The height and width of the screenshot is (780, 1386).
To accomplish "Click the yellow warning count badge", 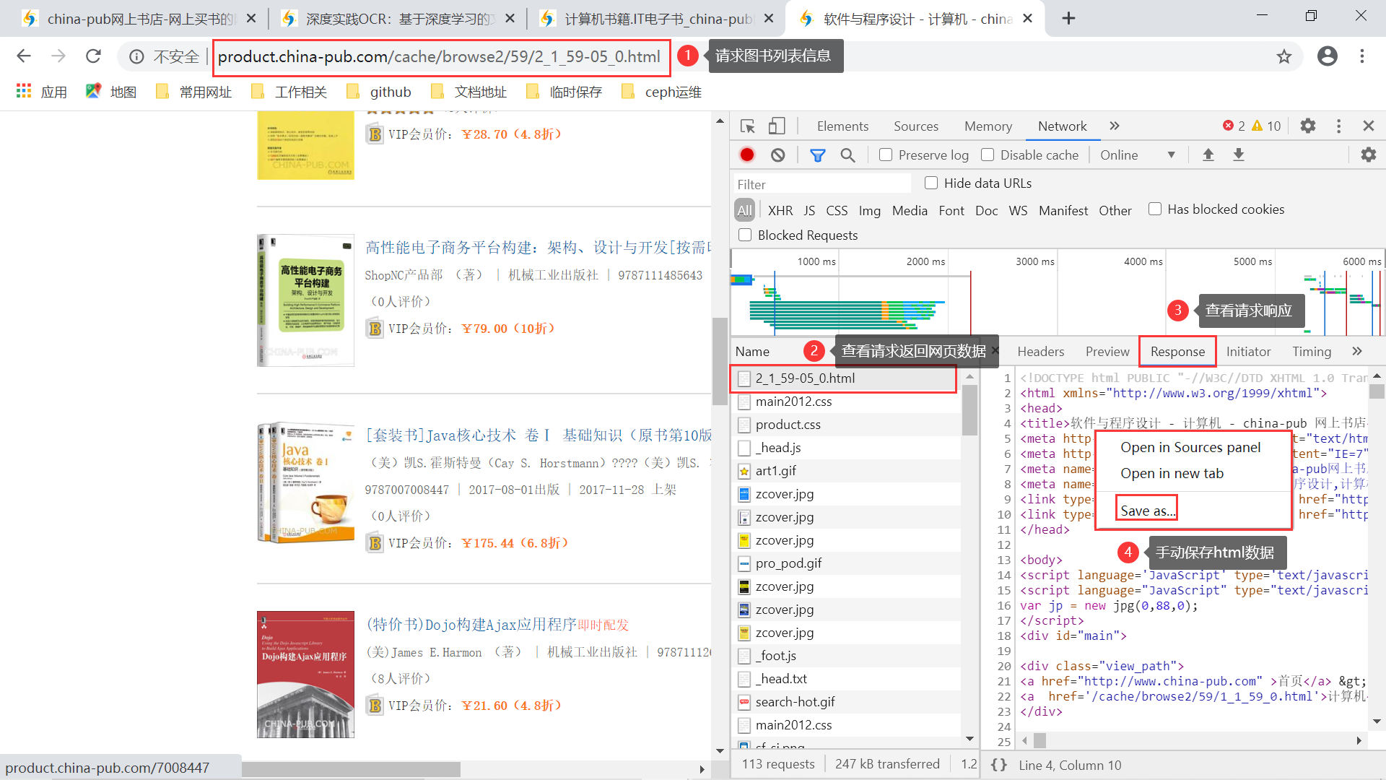I will pyautogui.click(x=1265, y=126).
